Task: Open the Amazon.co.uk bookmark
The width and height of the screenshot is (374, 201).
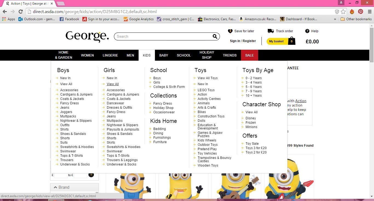Action: point(258,19)
